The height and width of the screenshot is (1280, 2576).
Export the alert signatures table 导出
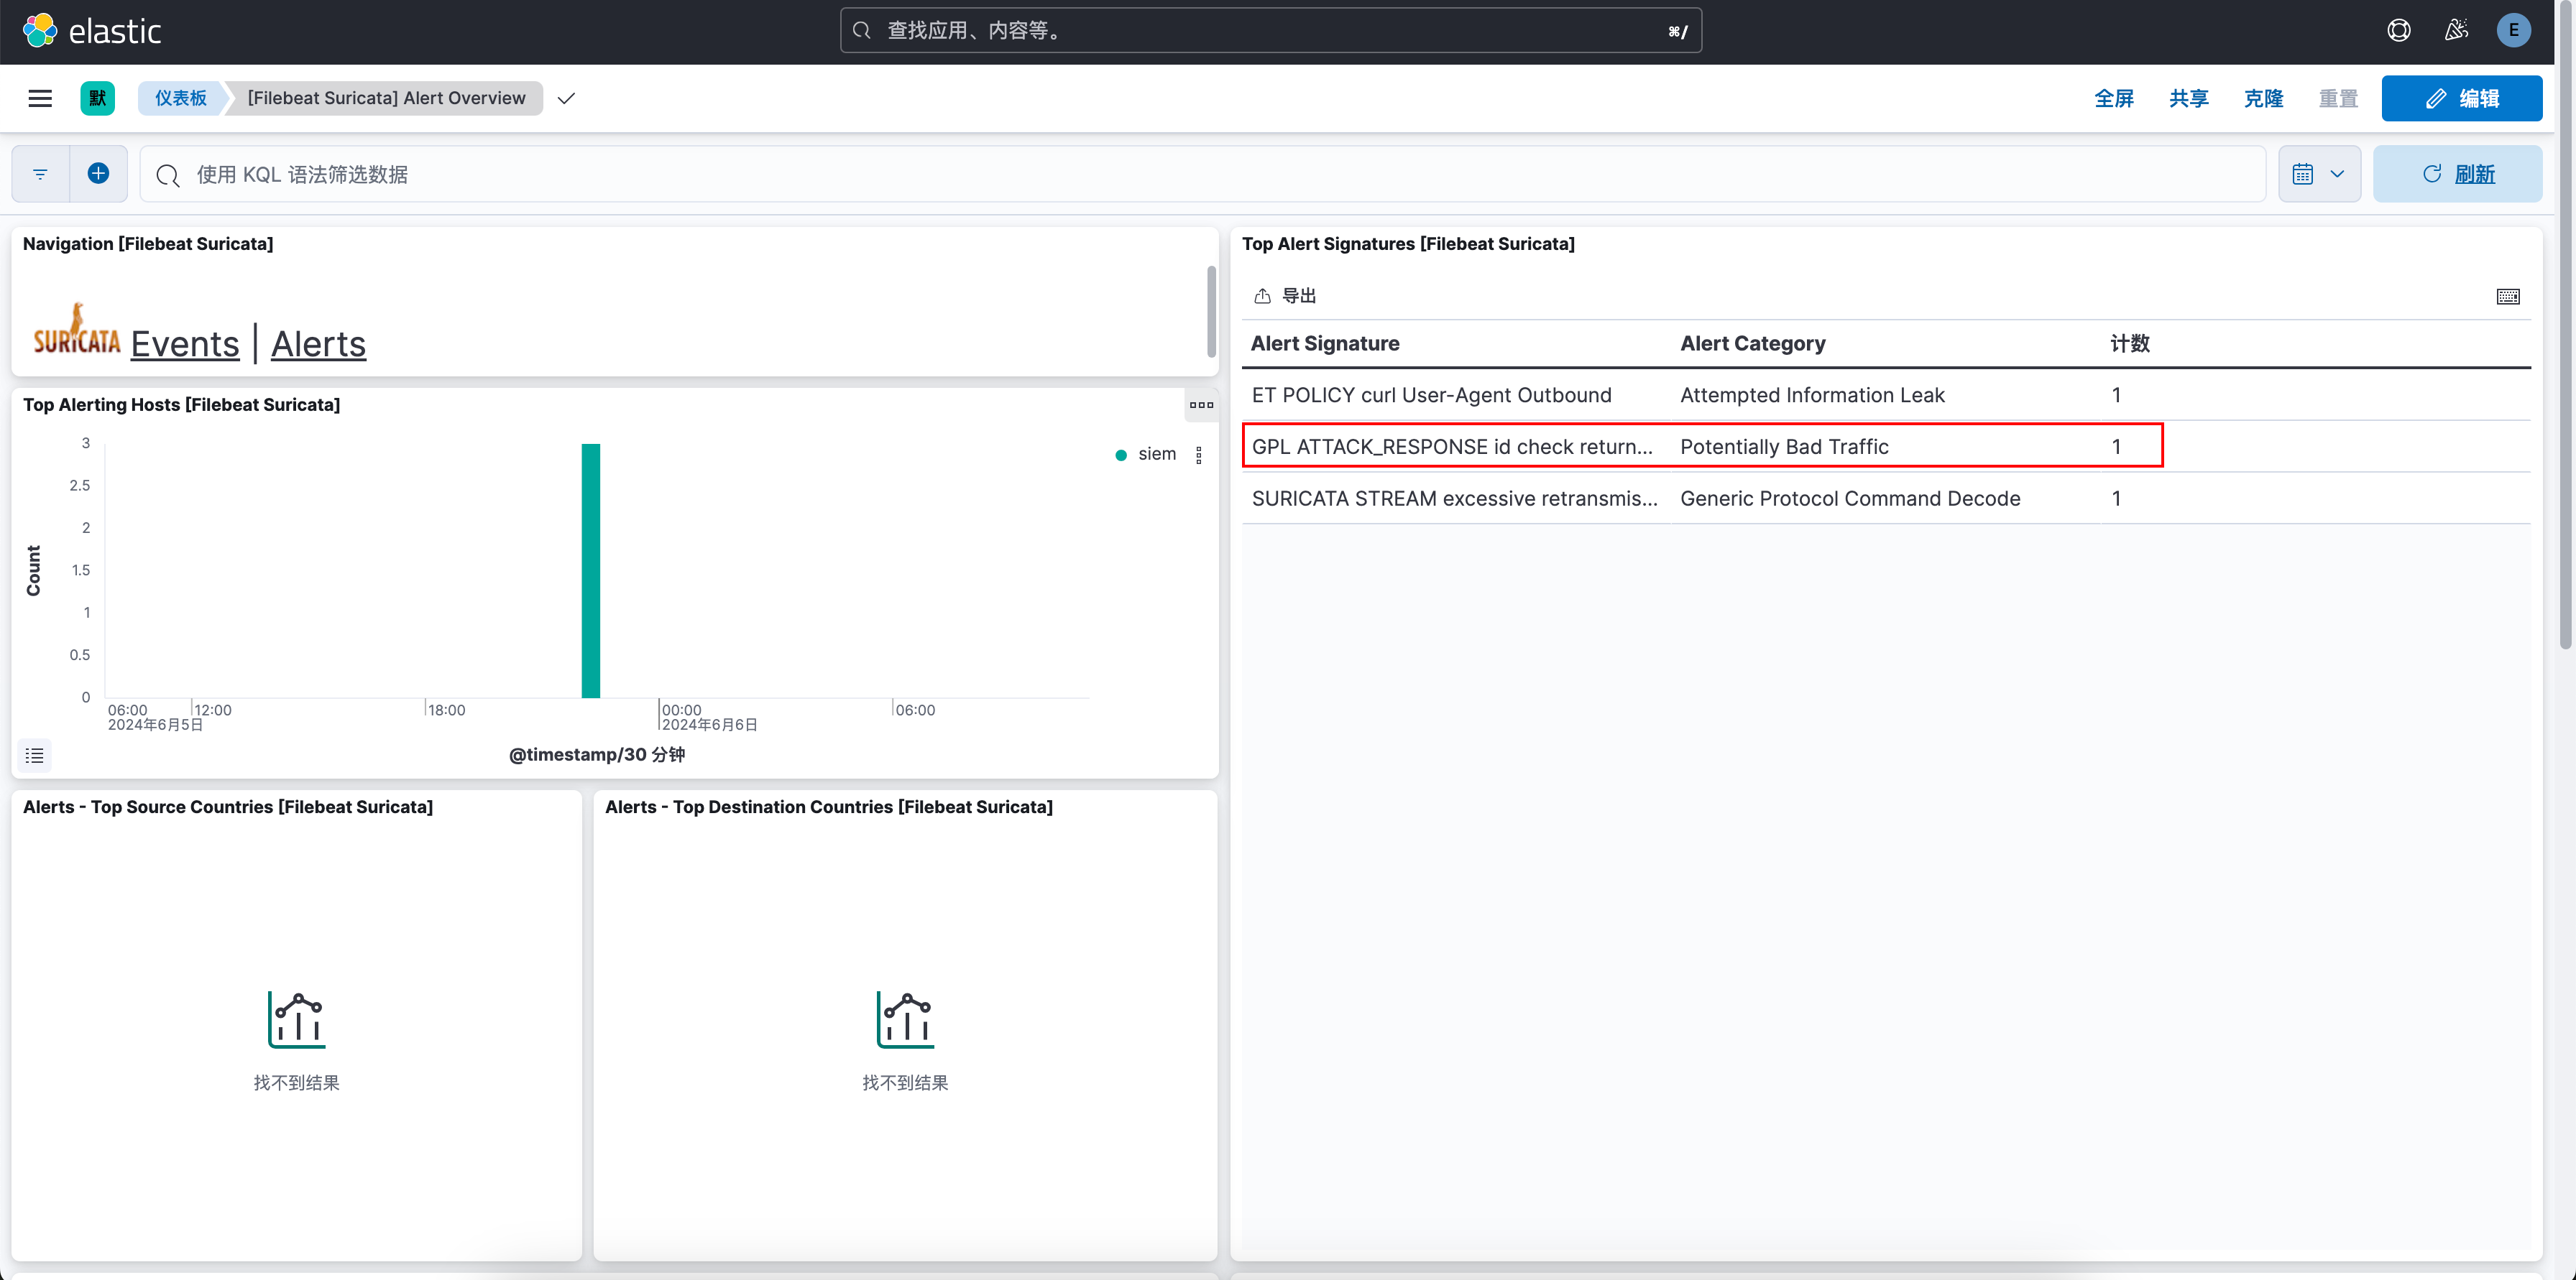(x=1285, y=296)
